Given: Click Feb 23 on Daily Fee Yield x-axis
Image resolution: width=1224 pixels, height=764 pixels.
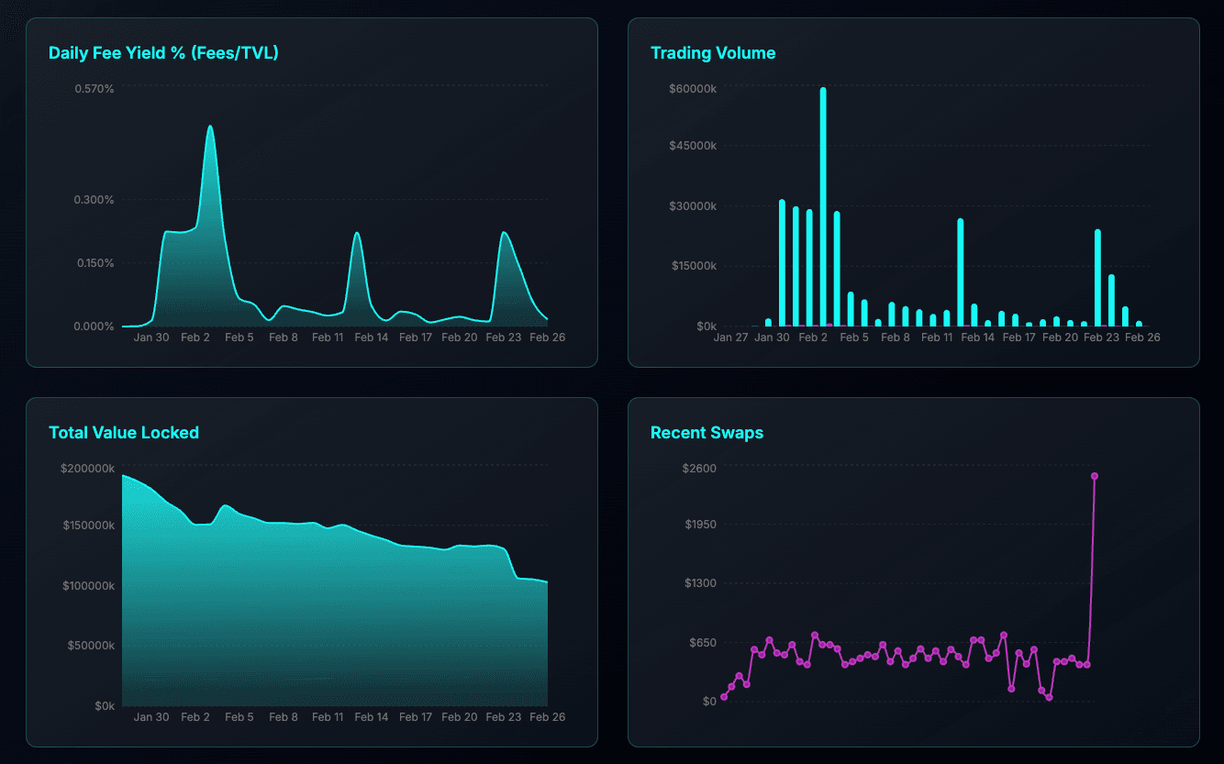Looking at the screenshot, I should (504, 338).
